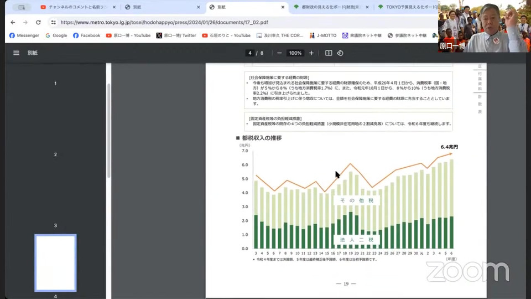531x299 pixels.
Task: Zoom in the PDF with plus button
Action: pos(311,53)
